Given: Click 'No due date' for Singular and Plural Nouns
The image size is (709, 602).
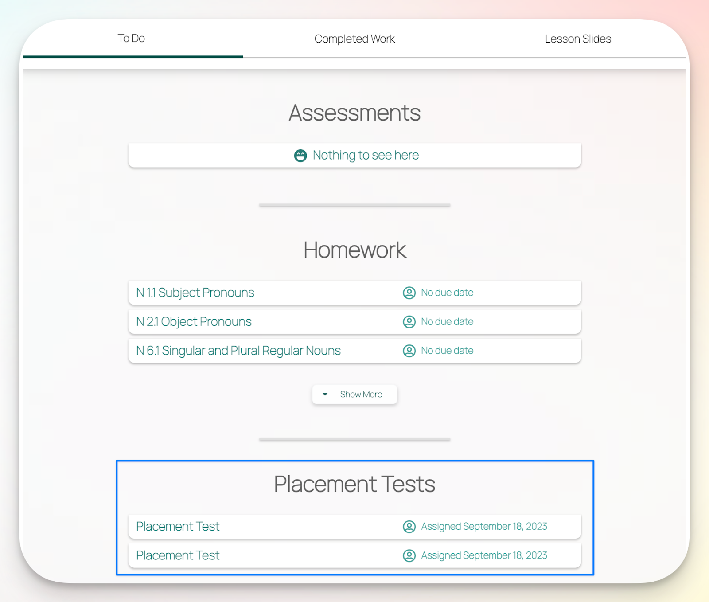Looking at the screenshot, I should click(x=447, y=351).
